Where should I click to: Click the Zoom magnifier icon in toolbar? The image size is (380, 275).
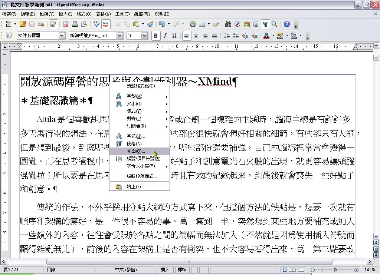pos(275,24)
